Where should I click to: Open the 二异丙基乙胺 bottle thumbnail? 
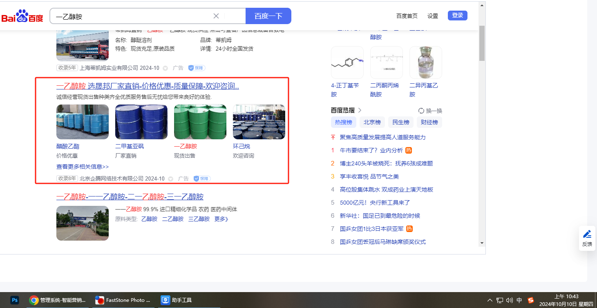tap(426, 62)
